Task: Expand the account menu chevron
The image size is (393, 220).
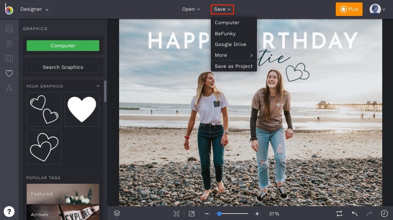Action: [384, 10]
